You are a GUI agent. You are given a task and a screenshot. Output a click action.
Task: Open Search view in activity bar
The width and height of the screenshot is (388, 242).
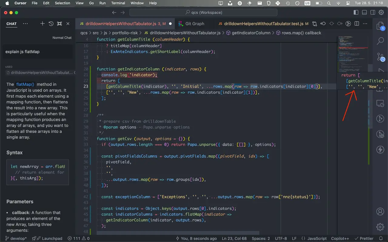[380, 41]
